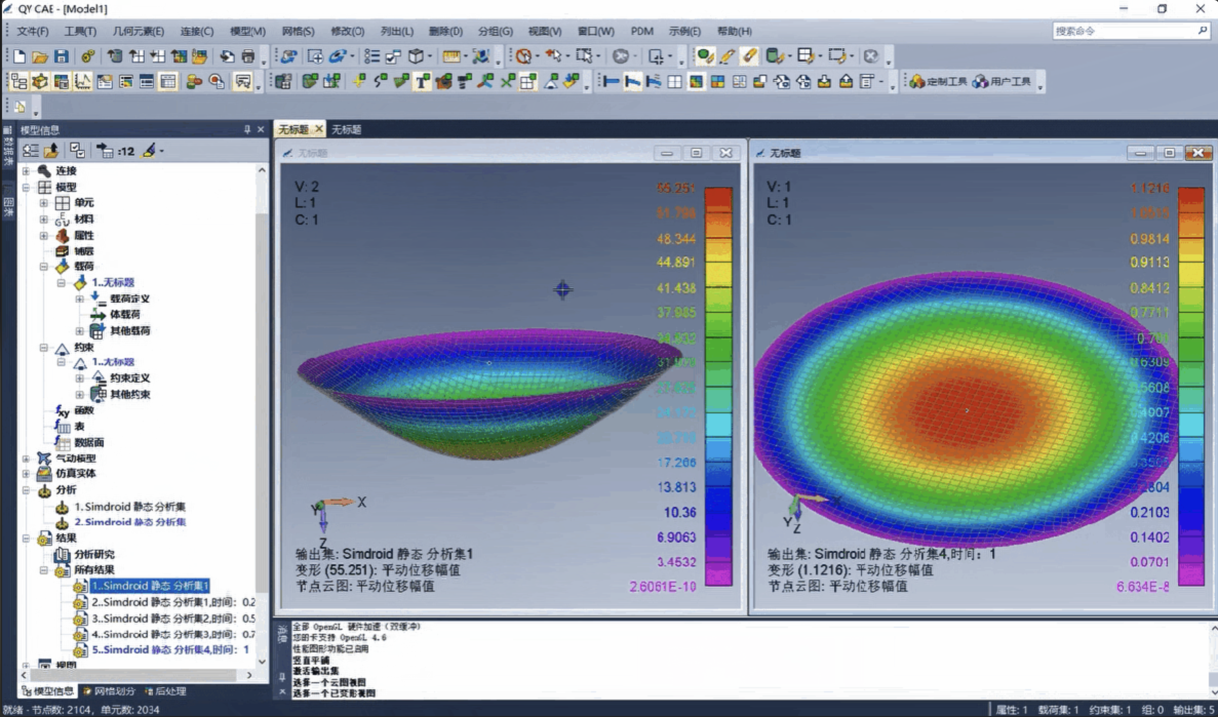1218x717 pixels.
Task: Click the 3D cube view icon
Action: click(x=416, y=56)
